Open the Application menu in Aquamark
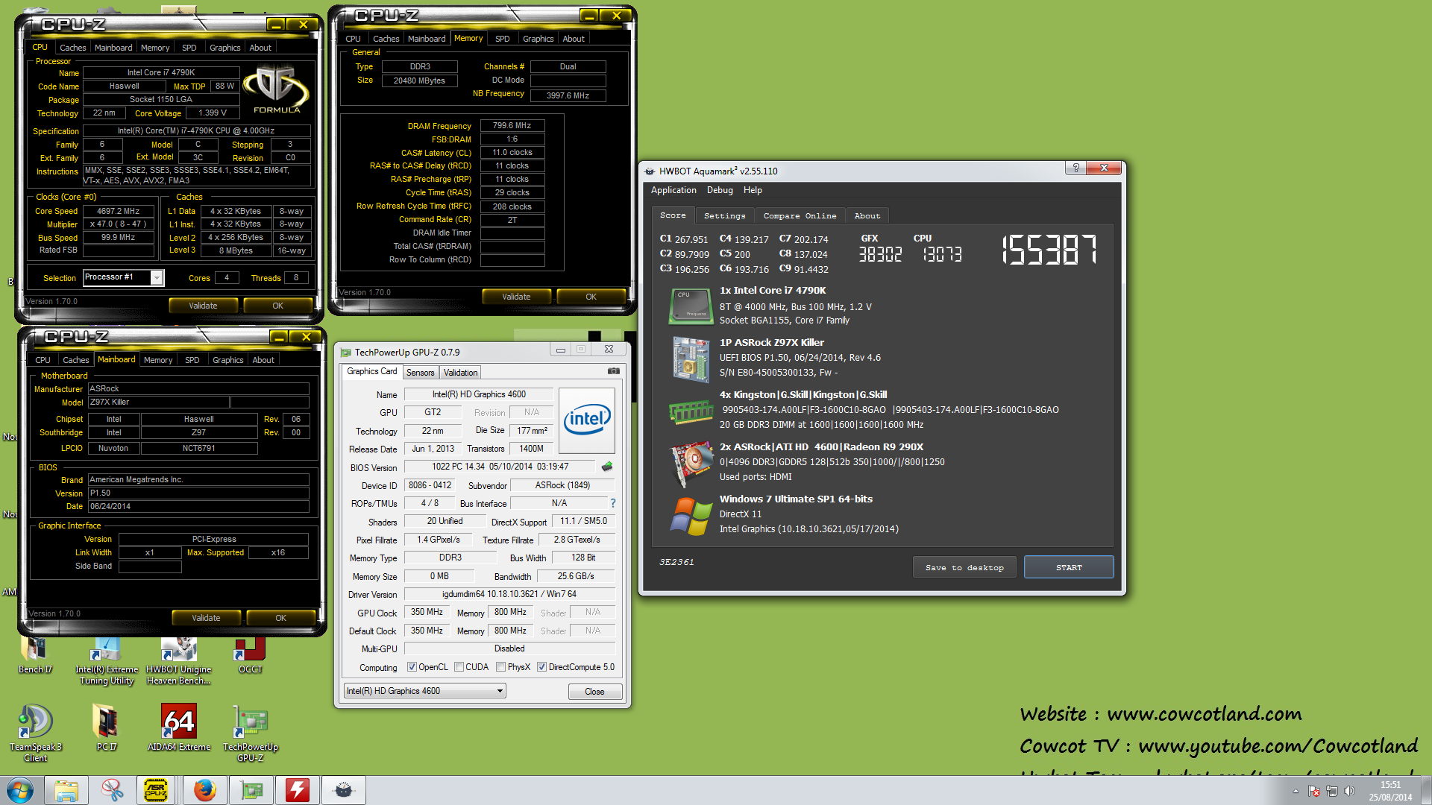The image size is (1432, 805). (x=673, y=190)
